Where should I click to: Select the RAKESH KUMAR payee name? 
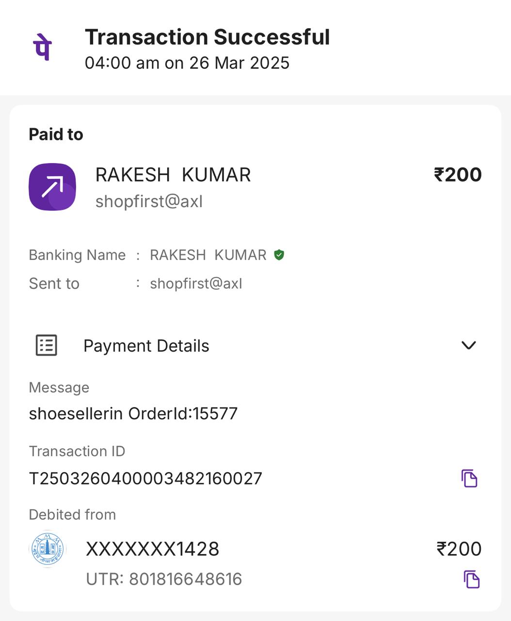coord(173,175)
